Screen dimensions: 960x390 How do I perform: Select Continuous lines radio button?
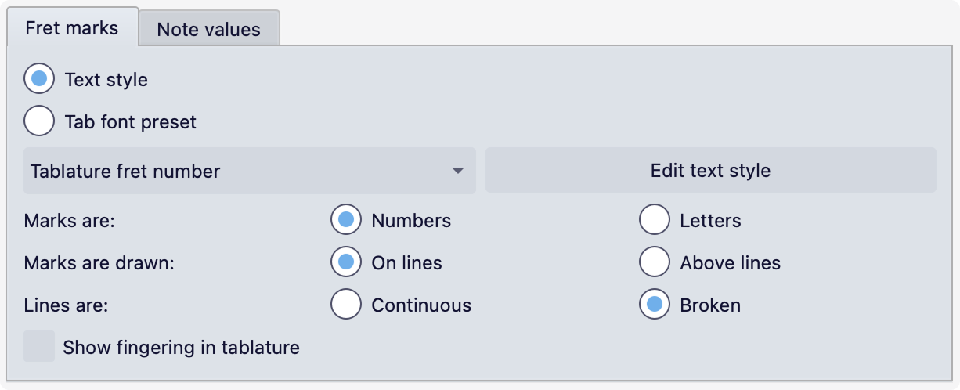coord(346,305)
